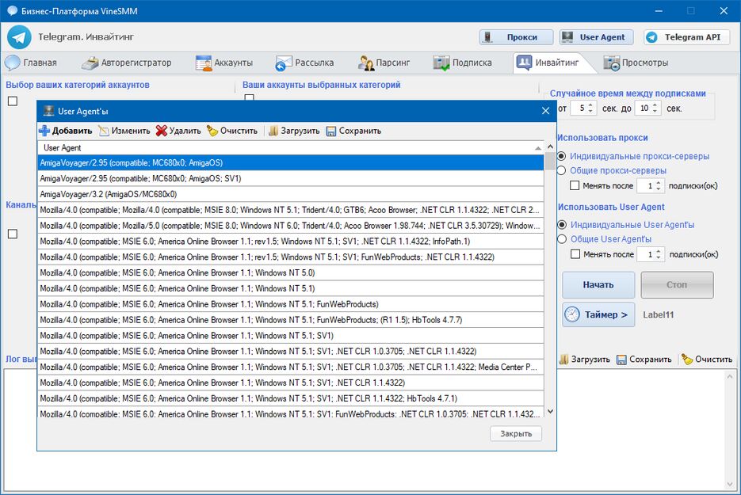Viewport: 741px width, 495px height.
Task: Select the Инвайтинг tab
Action: pos(549,63)
